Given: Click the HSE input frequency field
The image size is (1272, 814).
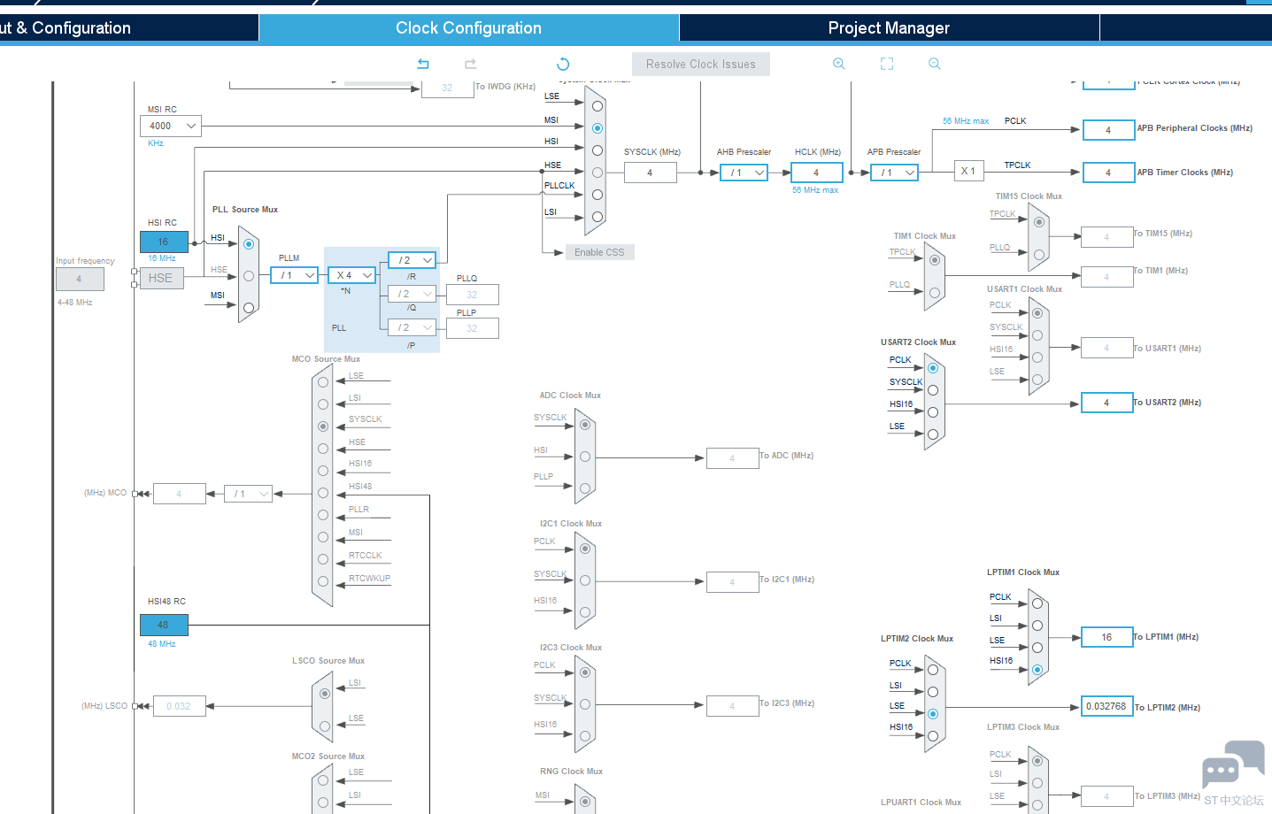Looking at the screenshot, I should pyautogui.click(x=80, y=279).
